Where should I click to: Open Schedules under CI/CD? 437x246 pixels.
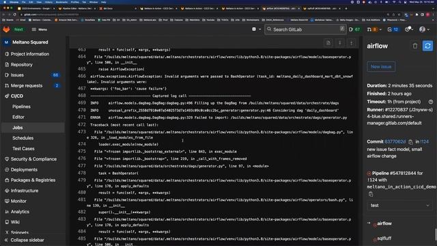click(23, 138)
